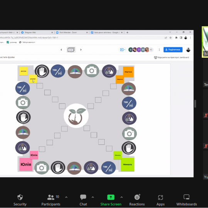Expand the Chat options caret
Screen dimensions: 208x208
coord(93,197)
